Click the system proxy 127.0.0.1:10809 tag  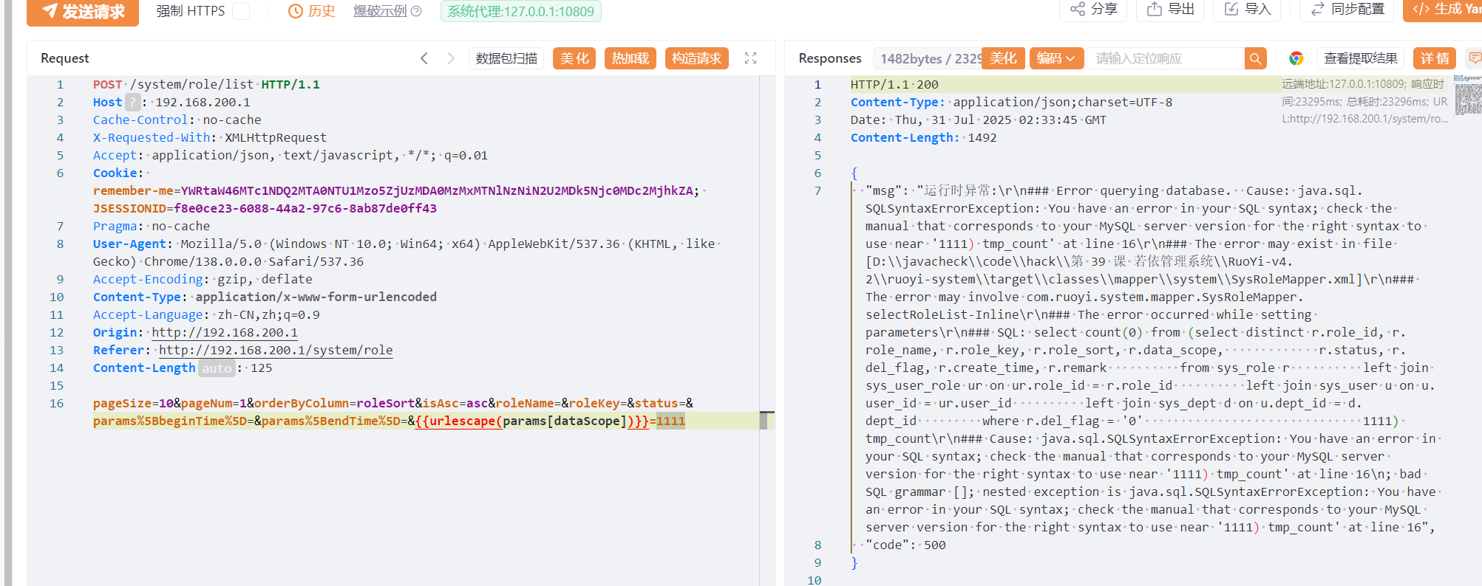[x=520, y=11]
